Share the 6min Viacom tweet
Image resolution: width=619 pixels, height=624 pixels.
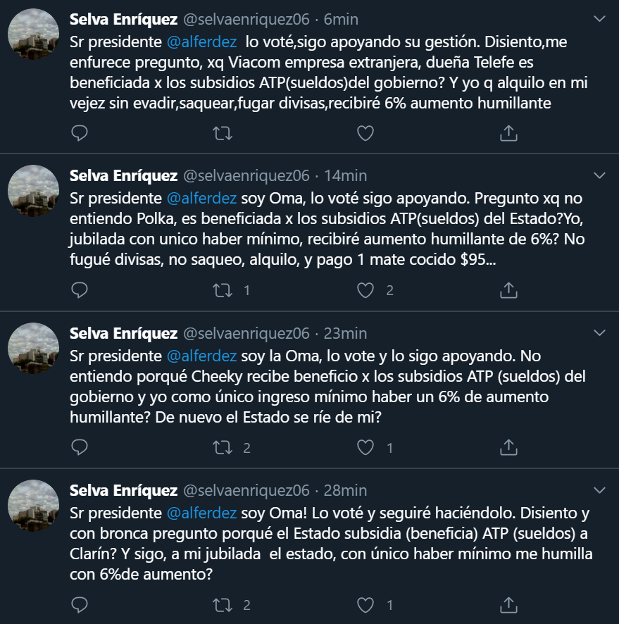pos(508,132)
